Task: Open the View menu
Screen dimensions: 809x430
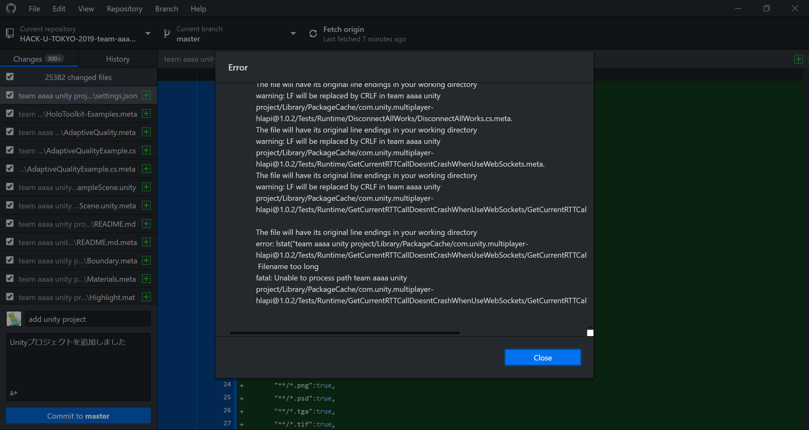Action: coord(86,9)
